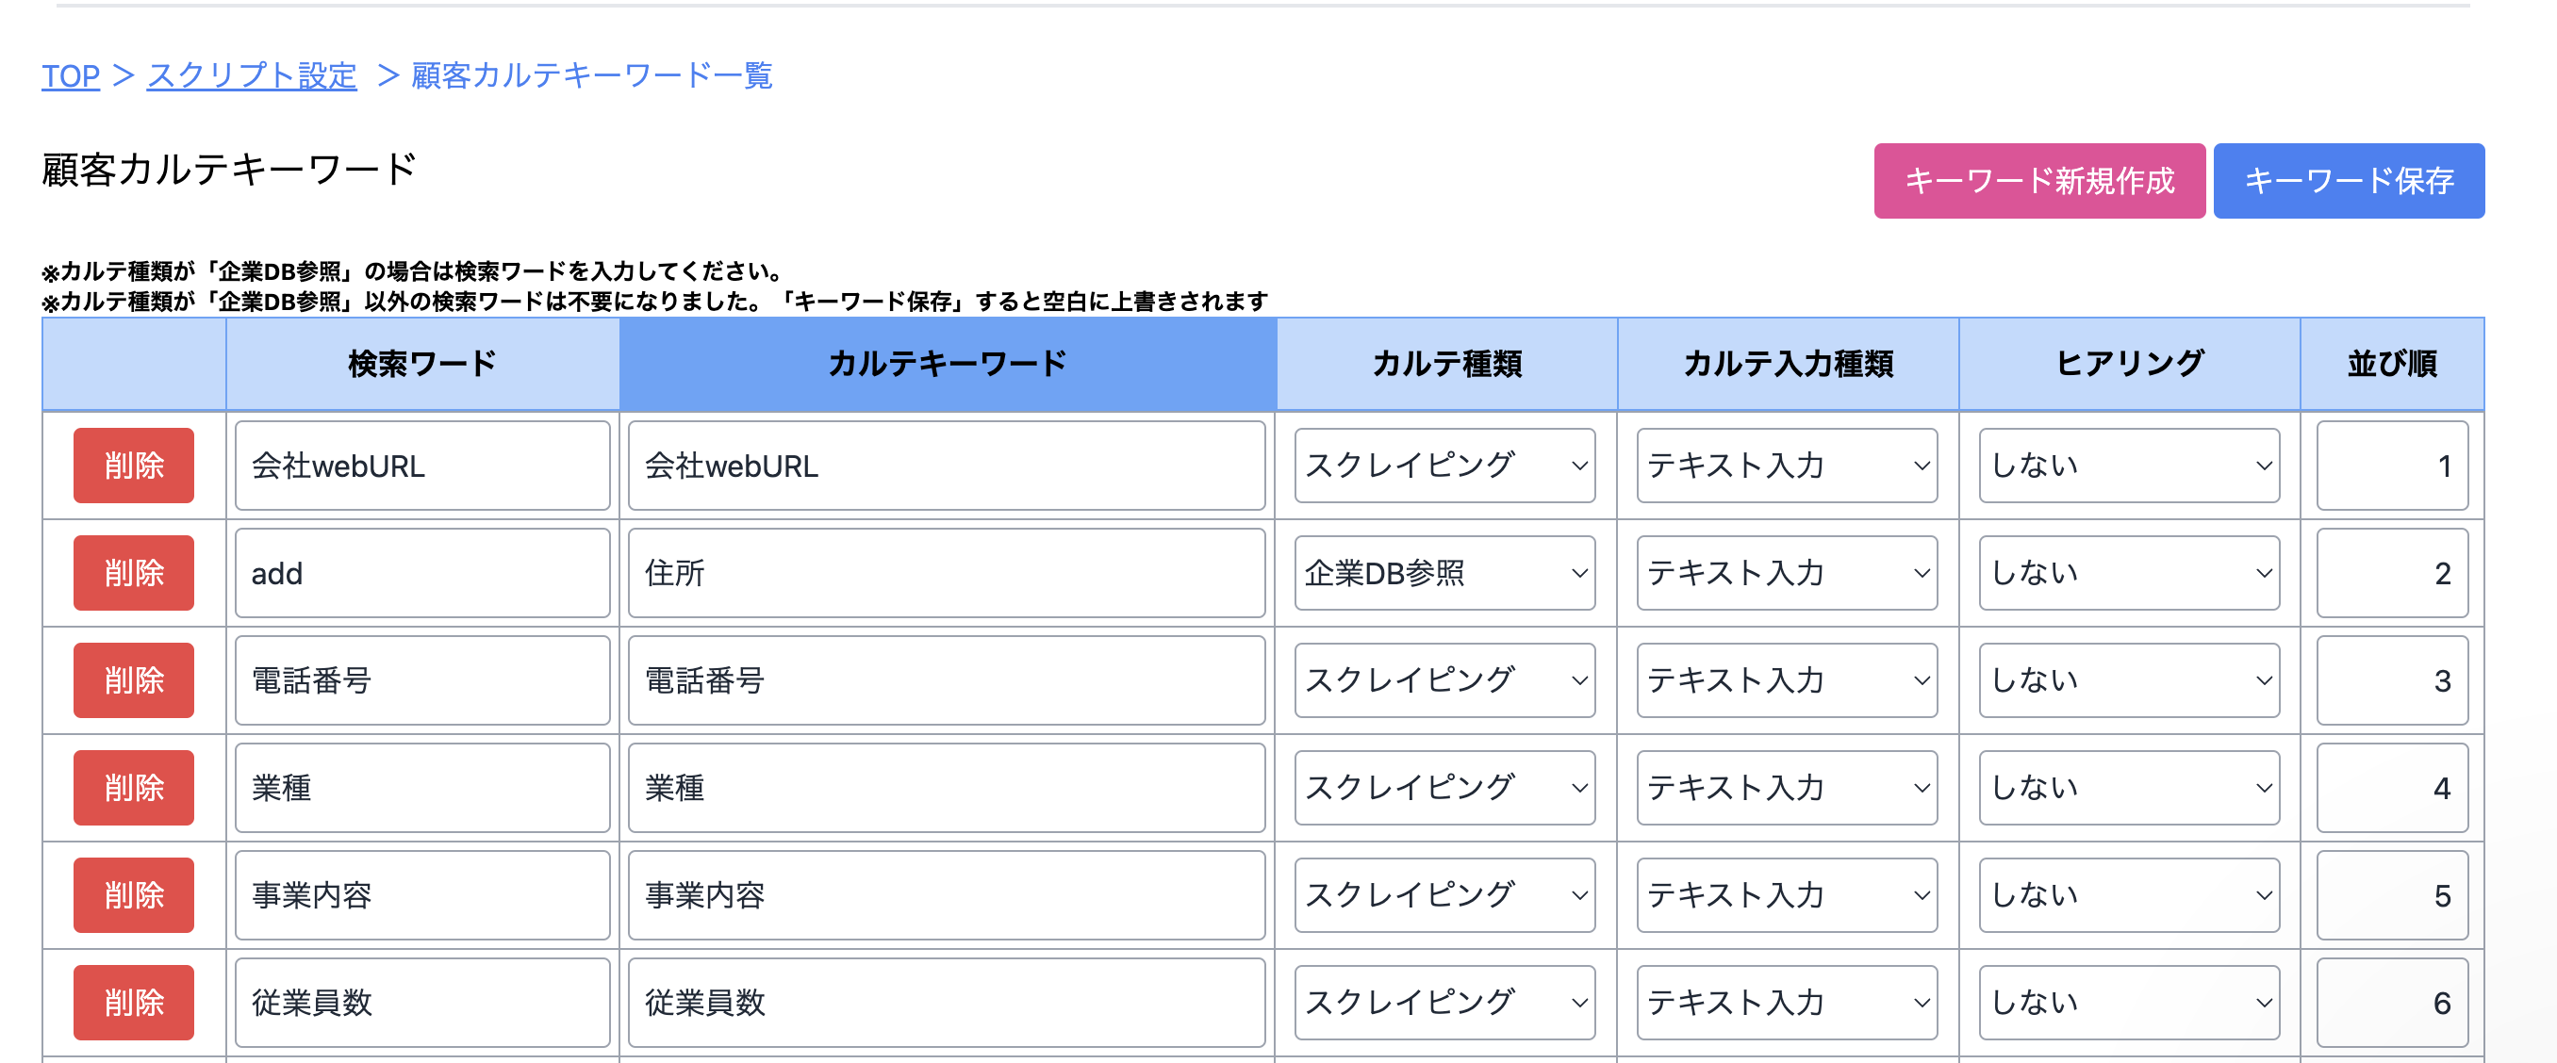Open the 企業DB参照 dropdown in the 住所 row
Image resolution: width=2557 pixels, height=1063 pixels.
click(x=1444, y=573)
